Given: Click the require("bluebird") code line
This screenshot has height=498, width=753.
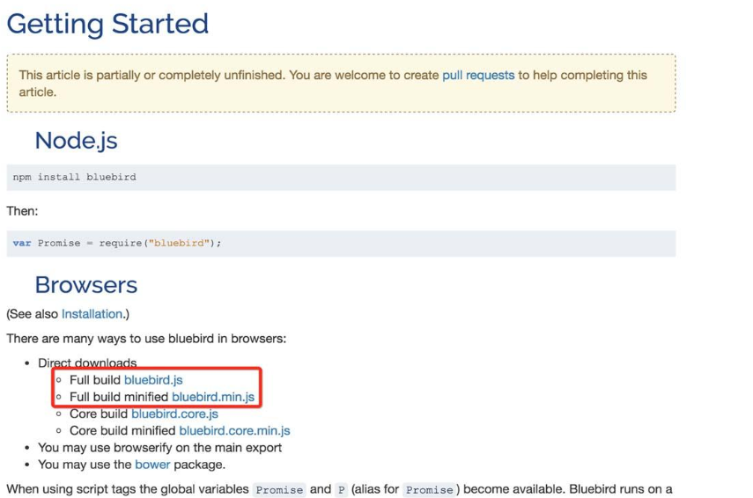Looking at the screenshot, I should pos(117,243).
